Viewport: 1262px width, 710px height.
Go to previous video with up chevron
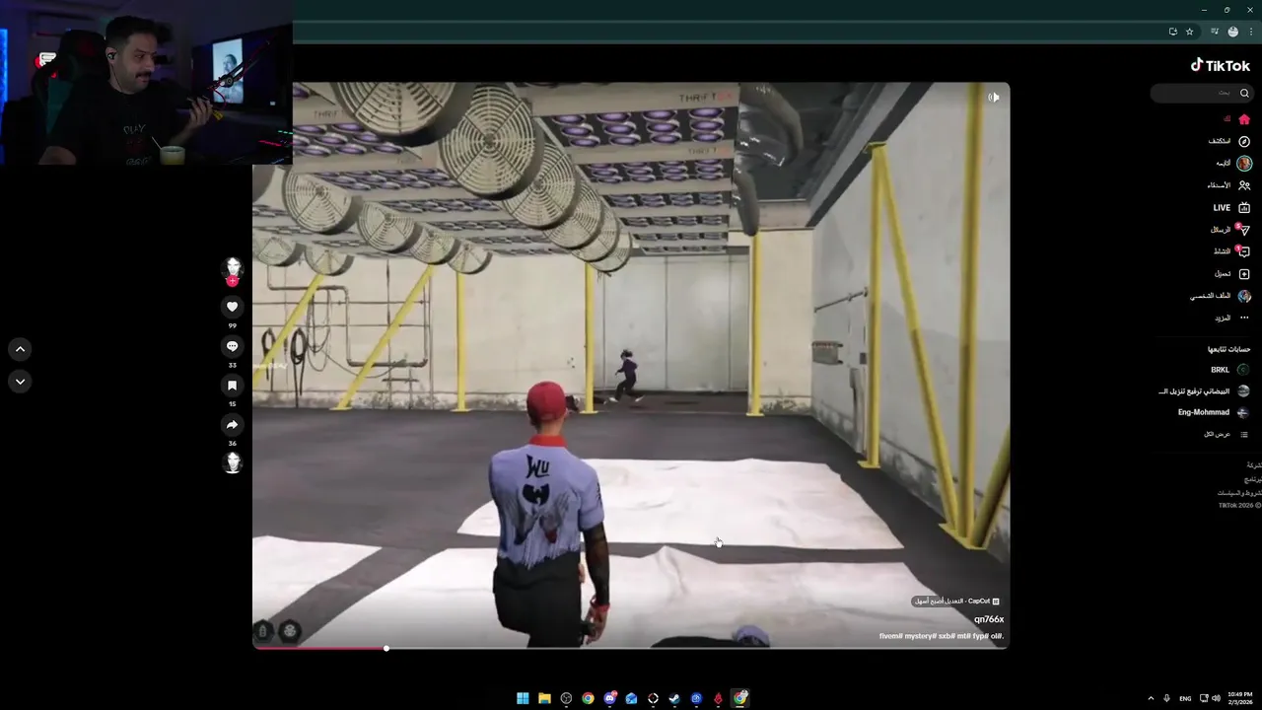tap(20, 349)
